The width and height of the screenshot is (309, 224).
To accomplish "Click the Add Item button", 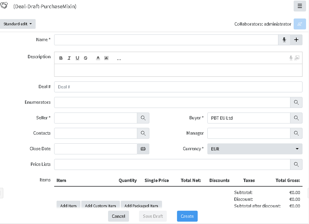I will tap(68, 205).
